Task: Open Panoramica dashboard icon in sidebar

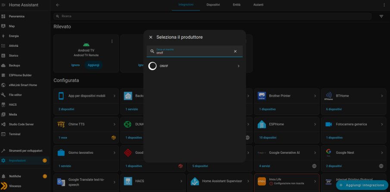Action: (x=3, y=16)
